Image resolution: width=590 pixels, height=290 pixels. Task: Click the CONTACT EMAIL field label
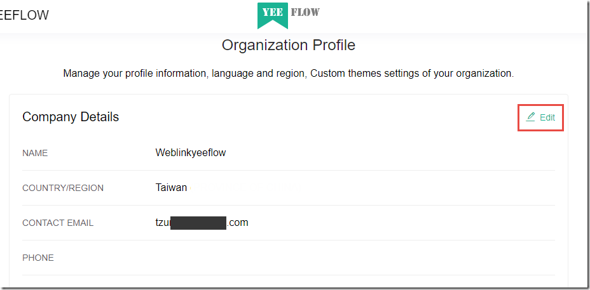point(58,223)
